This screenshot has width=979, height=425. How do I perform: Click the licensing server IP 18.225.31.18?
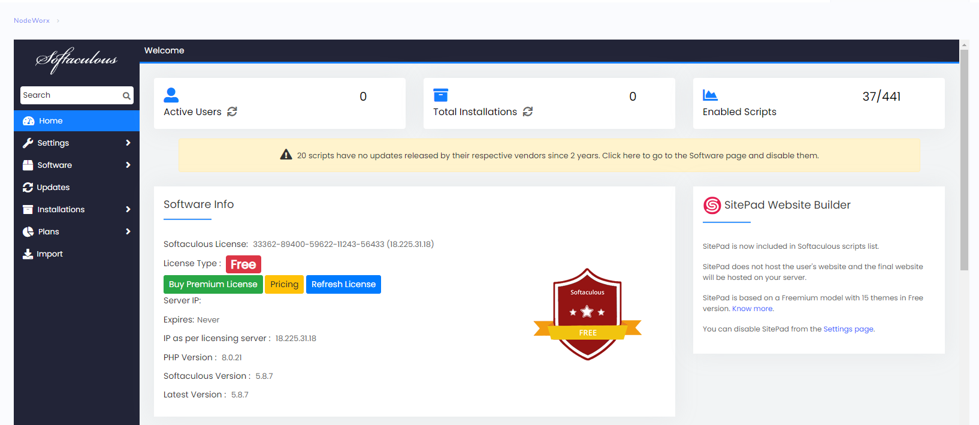(x=296, y=338)
